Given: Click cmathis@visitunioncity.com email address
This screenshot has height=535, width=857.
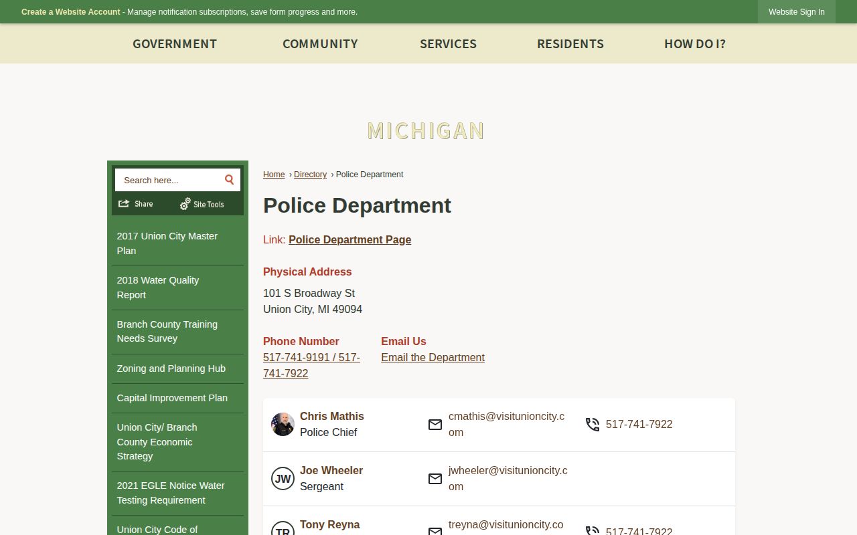Looking at the screenshot, I should click(506, 424).
